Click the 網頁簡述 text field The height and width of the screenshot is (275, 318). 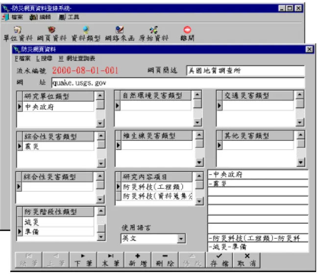[245, 70]
